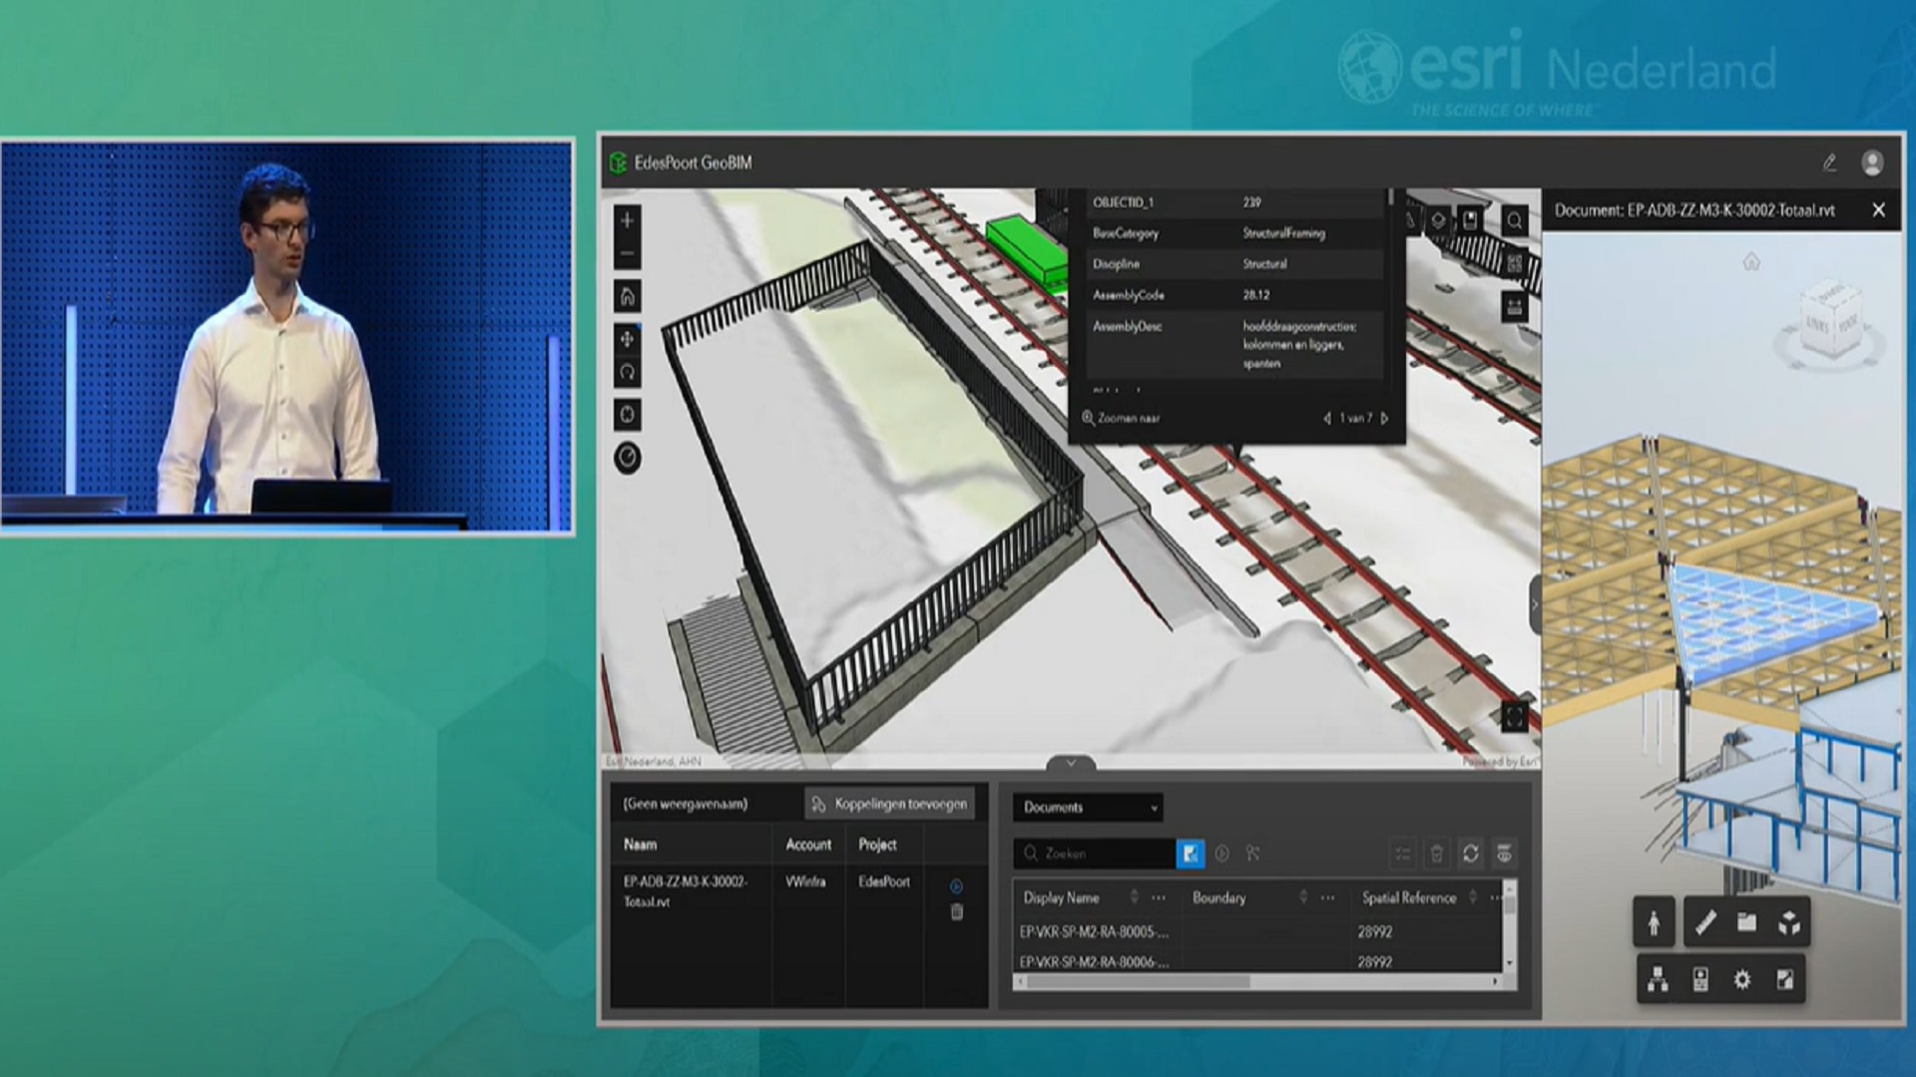Image resolution: width=1916 pixels, height=1077 pixels.
Task: Activate the first person walk tool
Action: (x=1654, y=923)
